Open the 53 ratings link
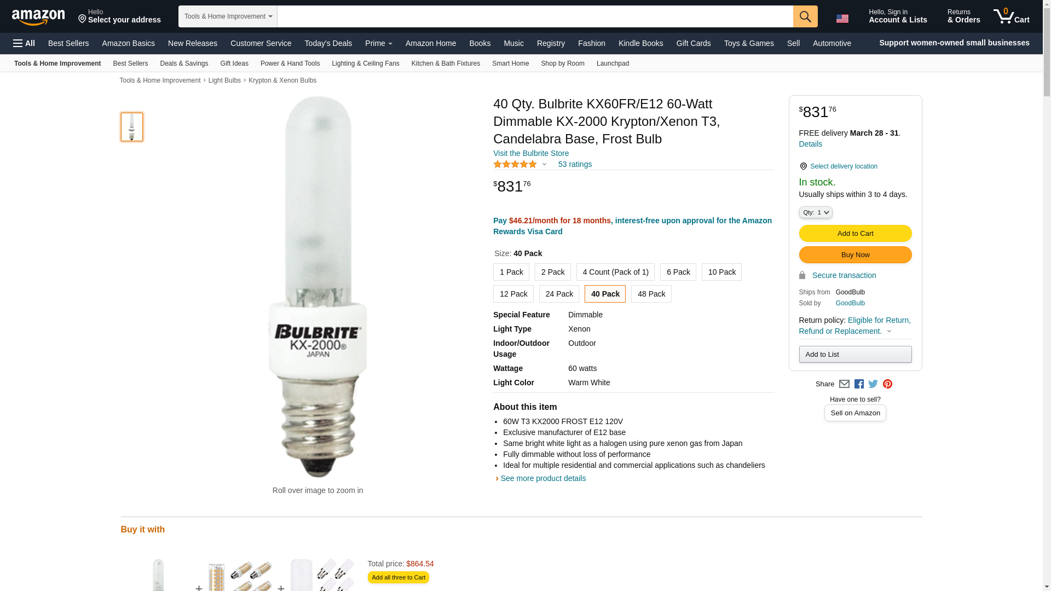Screen dimensions: 1051x591 click(575, 165)
